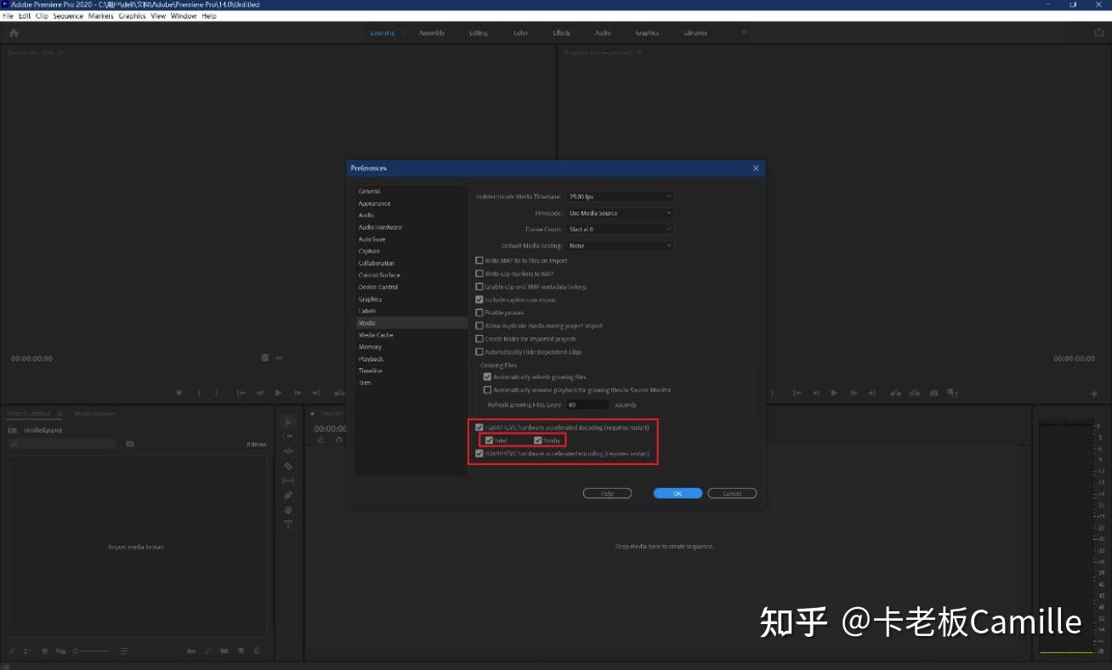Click the Program Monitor button editor plus icon
Screen dimensions: 1112x670
coord(1094,394)
